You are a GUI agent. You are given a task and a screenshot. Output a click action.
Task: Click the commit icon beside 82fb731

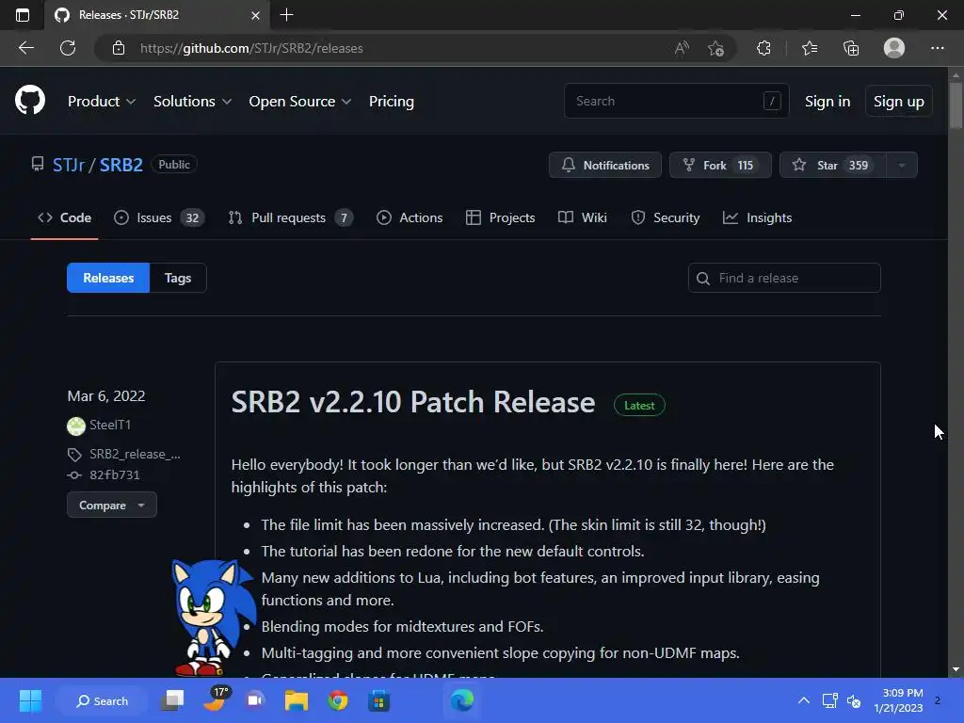click(74, 475)
